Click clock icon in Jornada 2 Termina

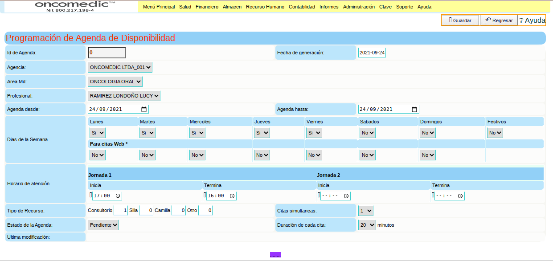[460, 196]
